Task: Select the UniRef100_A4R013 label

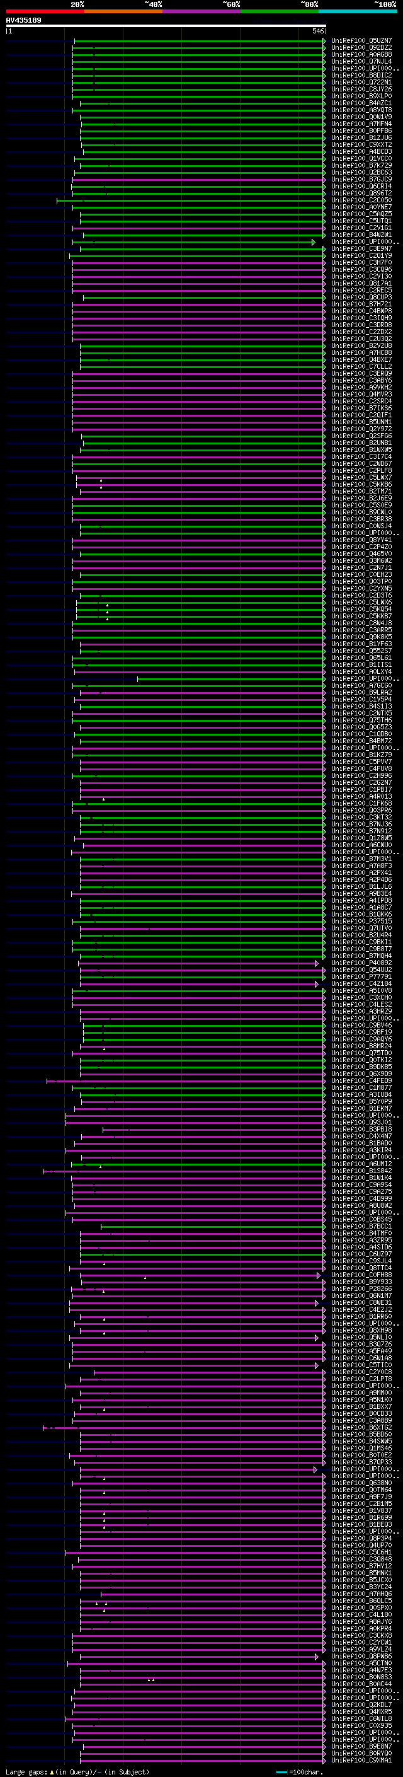Action: click(361, 797)
